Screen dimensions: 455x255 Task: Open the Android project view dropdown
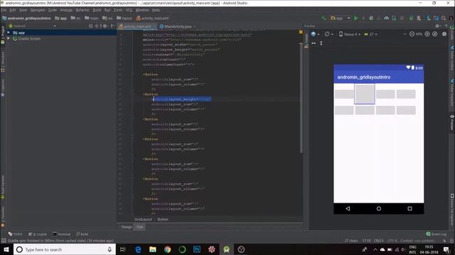tap(32, 26)
